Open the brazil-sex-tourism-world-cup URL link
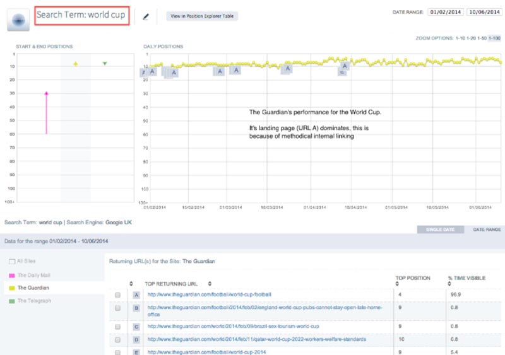The image size is (505, 355). [x=233, y=327]
